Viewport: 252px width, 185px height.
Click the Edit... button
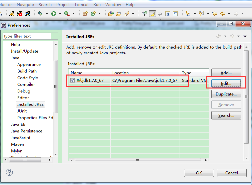pyautogui.click(x=226, y=84)
